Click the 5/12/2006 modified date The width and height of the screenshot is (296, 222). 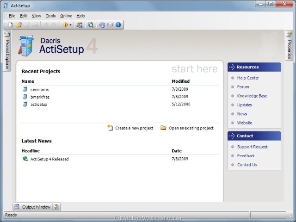[181, 104]
